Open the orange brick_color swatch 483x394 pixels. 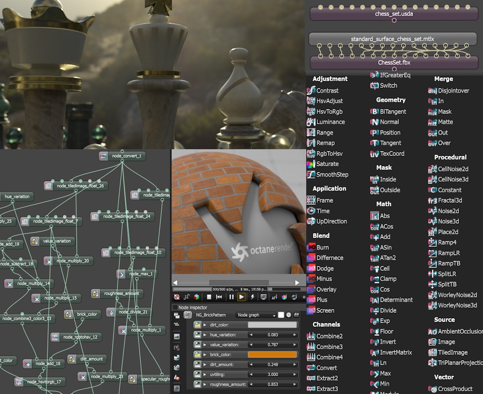272,354
